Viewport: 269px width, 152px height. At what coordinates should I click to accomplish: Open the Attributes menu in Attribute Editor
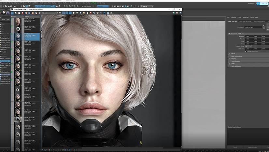246,18
